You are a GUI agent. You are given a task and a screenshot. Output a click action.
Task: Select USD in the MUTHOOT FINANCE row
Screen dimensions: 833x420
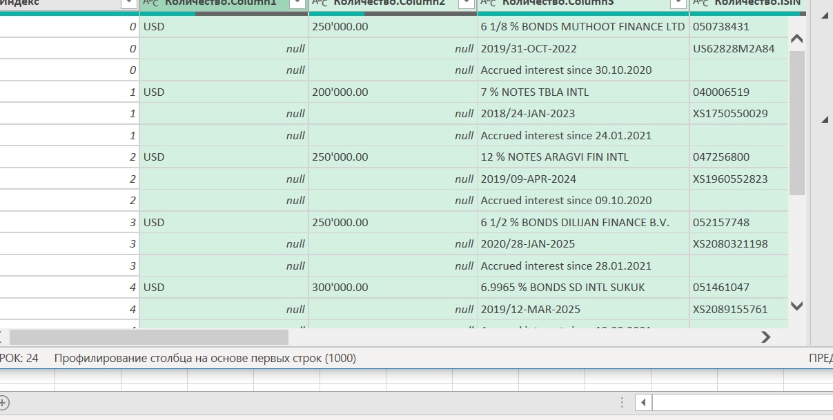pyautogui.click(x=224, y=27)
